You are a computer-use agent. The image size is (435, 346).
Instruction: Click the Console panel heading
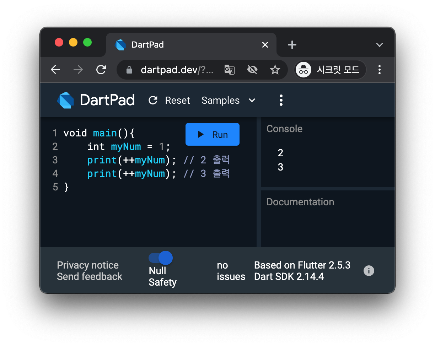[x=284, y=129]
